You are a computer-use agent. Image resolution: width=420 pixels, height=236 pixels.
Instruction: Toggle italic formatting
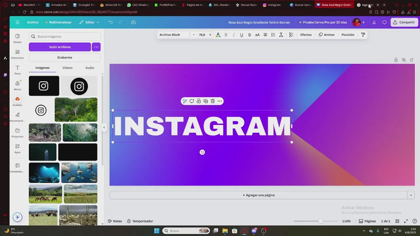click(234, 35)
